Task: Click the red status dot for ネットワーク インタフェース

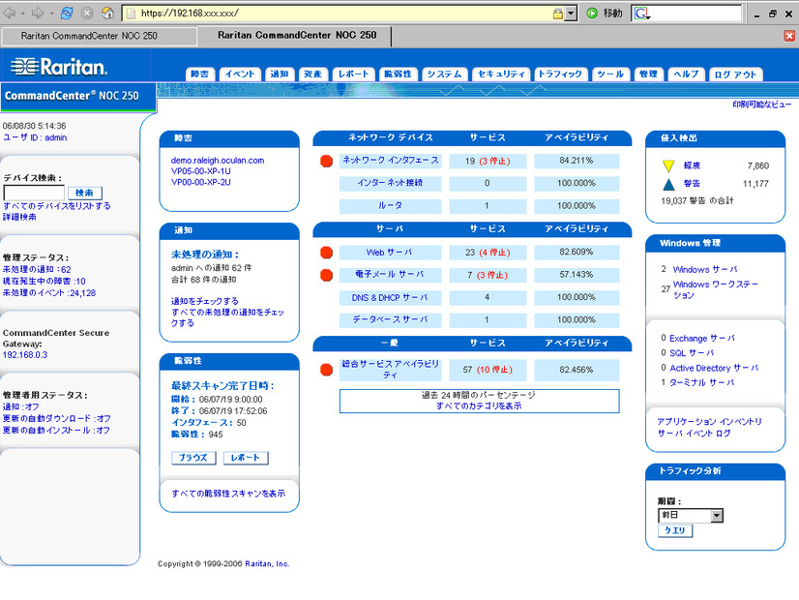Action: coord(327,161)
